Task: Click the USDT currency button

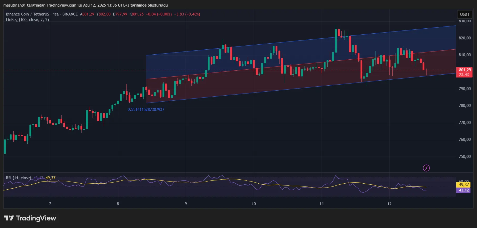Action: tap(465, 14)
